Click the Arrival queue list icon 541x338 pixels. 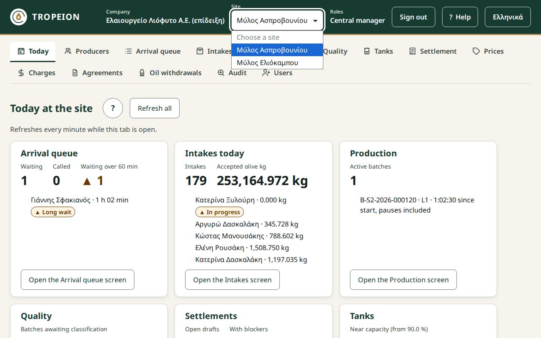point(128,51)
